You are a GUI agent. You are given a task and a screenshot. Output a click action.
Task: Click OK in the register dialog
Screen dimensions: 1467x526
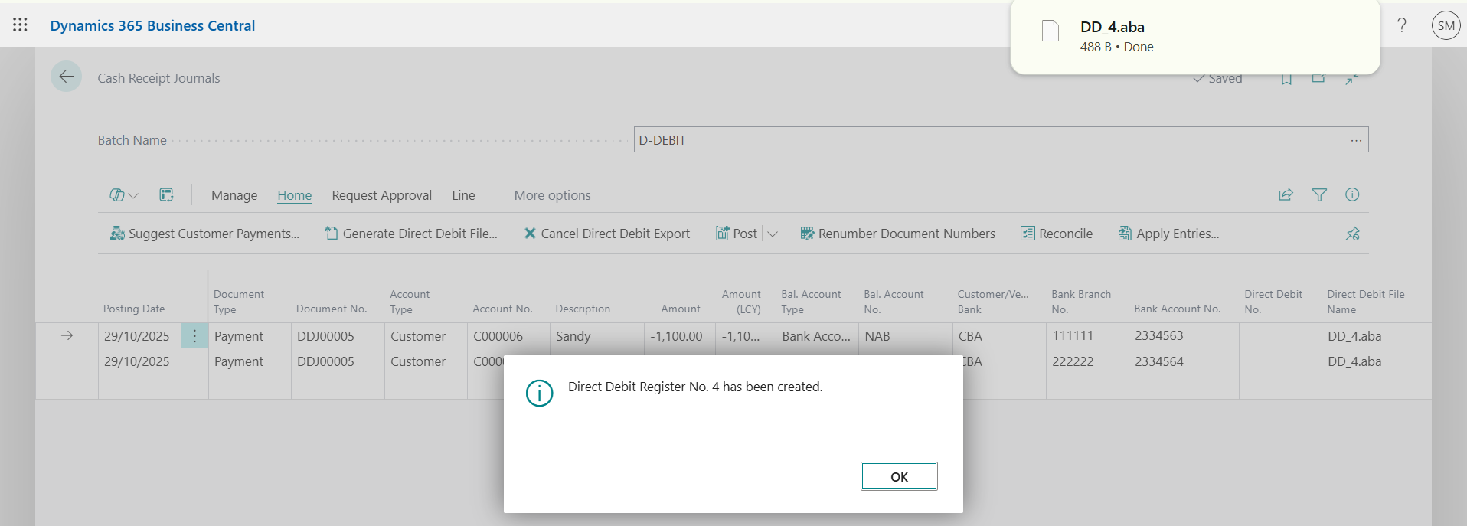pyautogui.click(x=898, y=476)
